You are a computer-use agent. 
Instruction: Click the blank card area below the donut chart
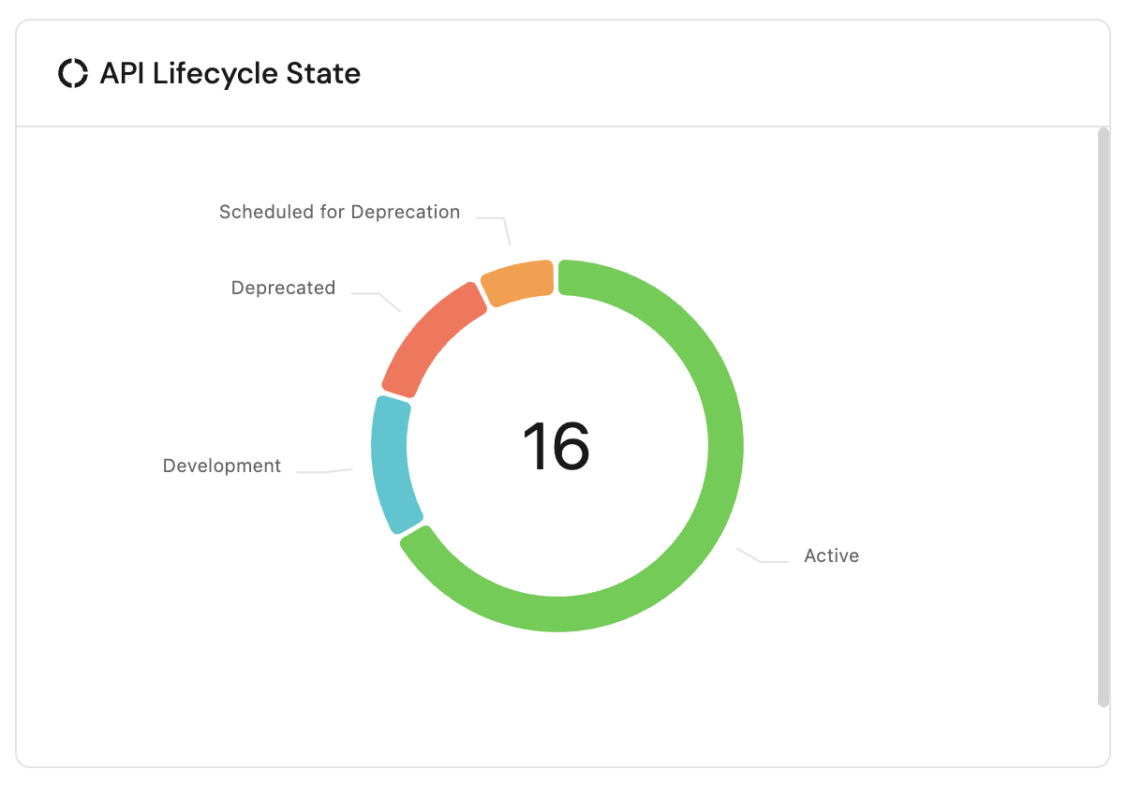[557, 698]
